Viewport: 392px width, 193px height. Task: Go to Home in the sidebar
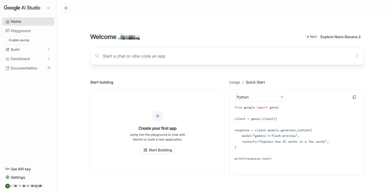(x=28, y=21)
